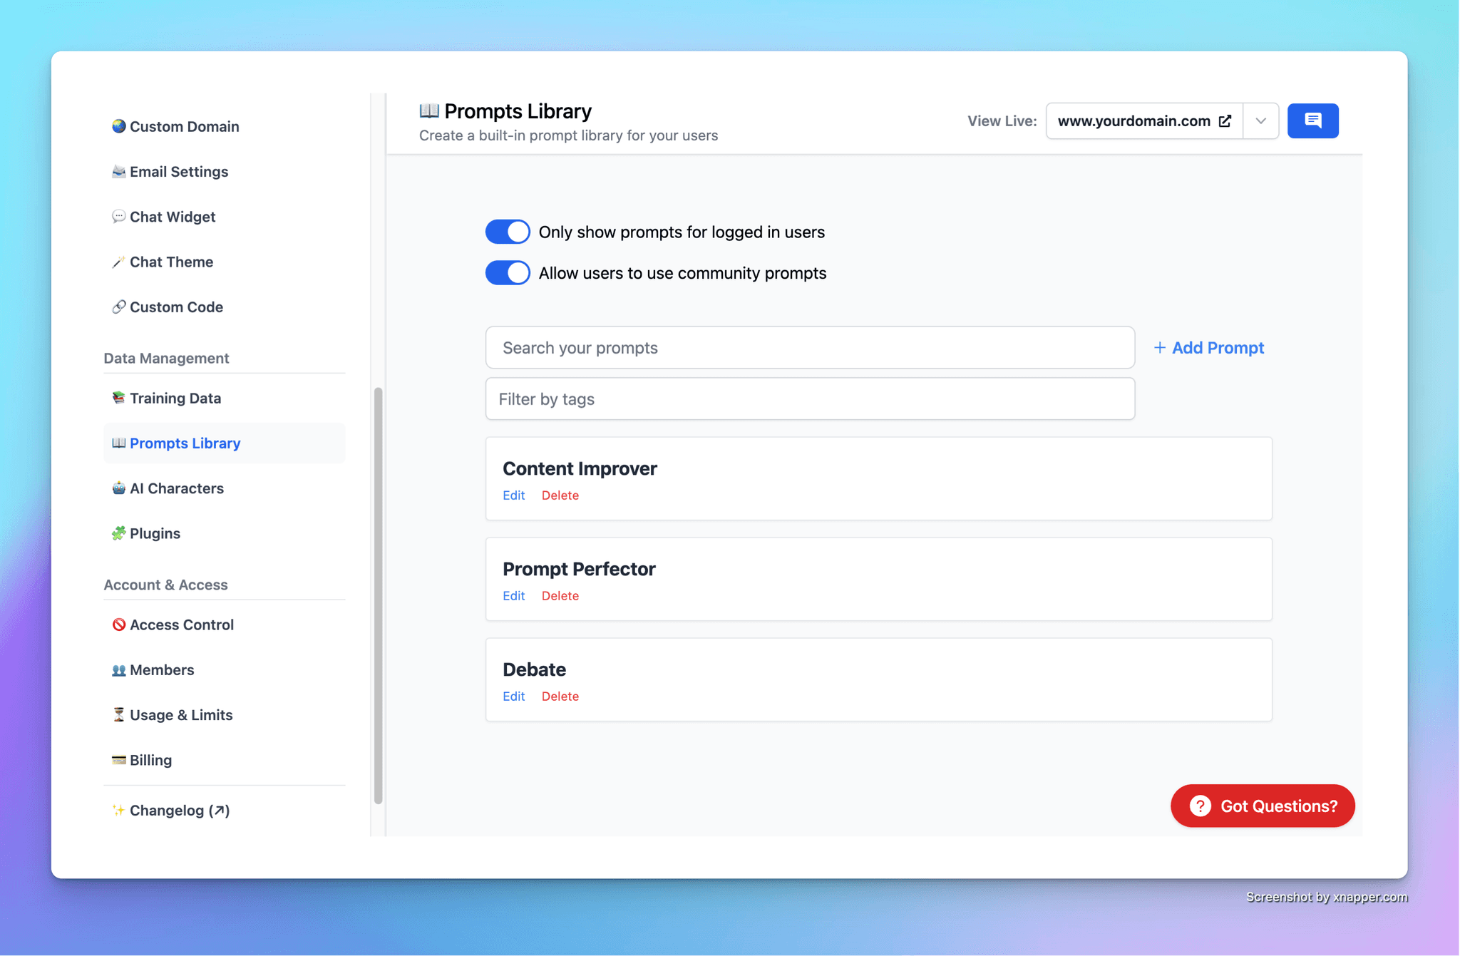Expand the View Live domain dropdown
Viewport: 1460px width, 956px height.
(x=1260, y=120)
